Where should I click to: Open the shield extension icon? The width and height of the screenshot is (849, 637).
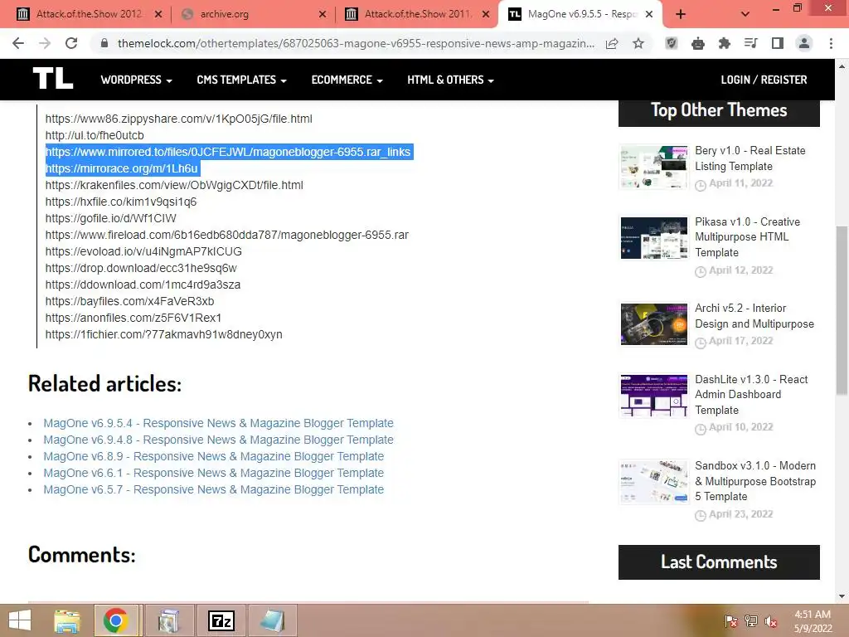coord(672,43)
